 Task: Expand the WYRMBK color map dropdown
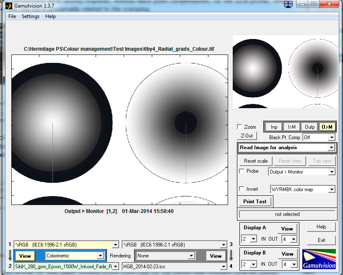tap(303, 189)
